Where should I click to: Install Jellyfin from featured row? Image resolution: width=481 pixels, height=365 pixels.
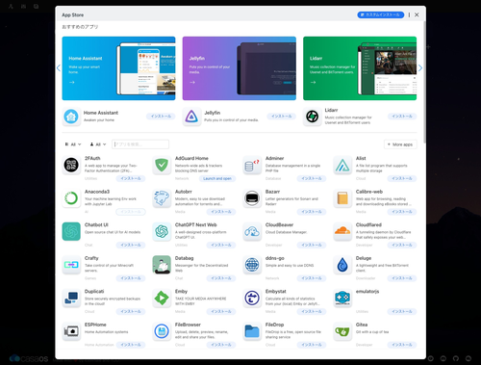[282, 117]
